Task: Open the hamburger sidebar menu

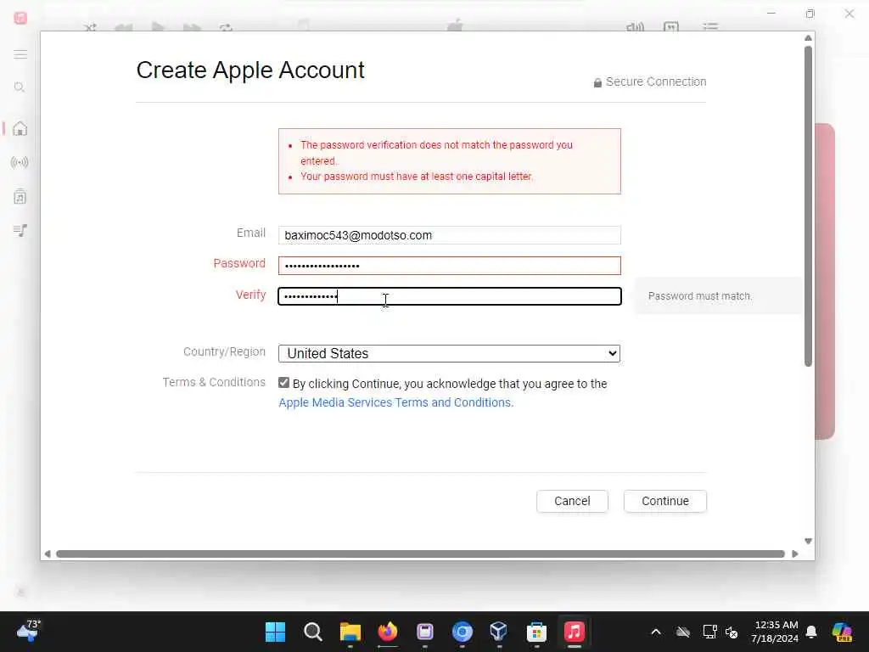Action: pos(20,53)
